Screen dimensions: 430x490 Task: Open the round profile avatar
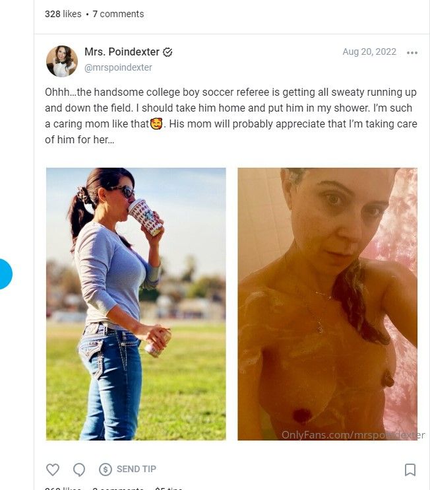click(62, 61)
